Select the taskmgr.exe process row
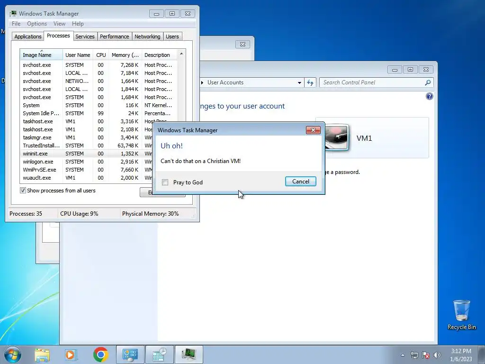 tap(87, 137)
